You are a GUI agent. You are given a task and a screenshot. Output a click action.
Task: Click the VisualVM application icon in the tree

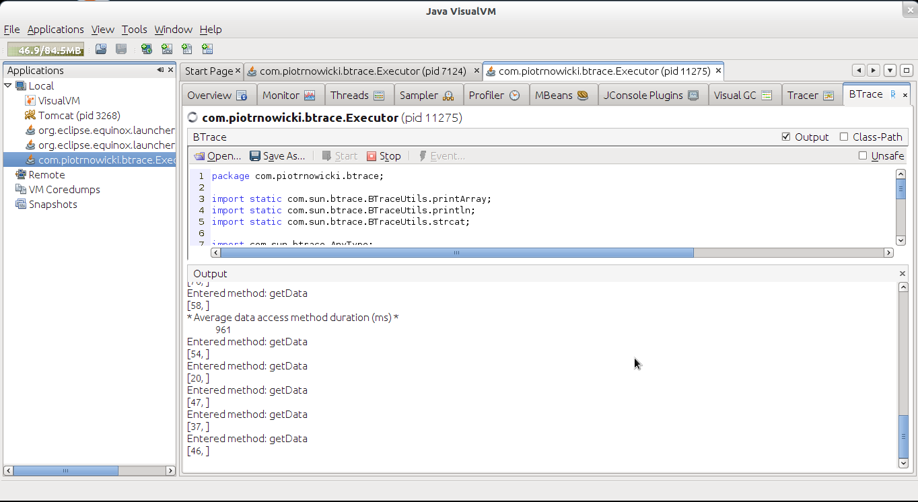[x=30, y=100]
